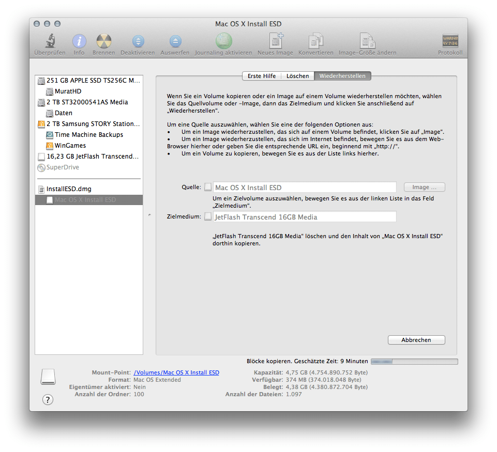Click the Quelle source field
Viewport: 497px width, 452px height.
(x=305, y=188)
